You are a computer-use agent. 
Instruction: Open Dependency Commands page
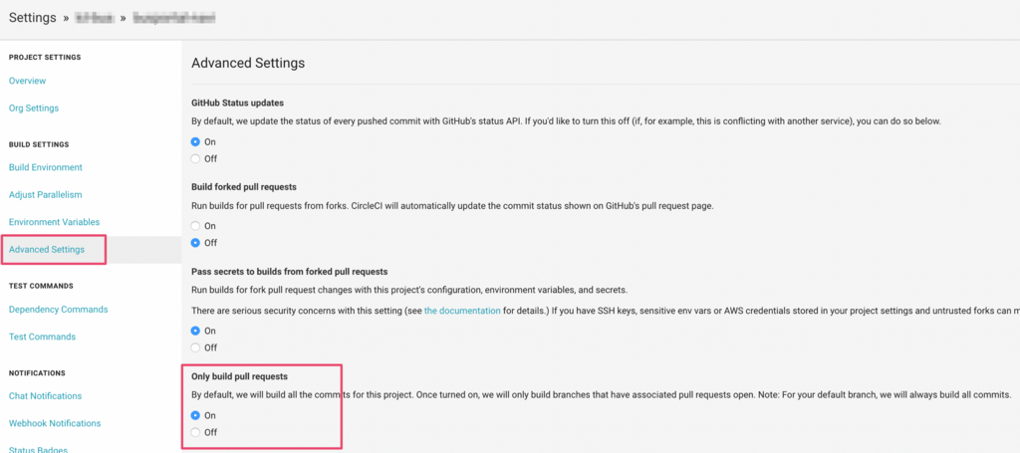click(59, 310)
